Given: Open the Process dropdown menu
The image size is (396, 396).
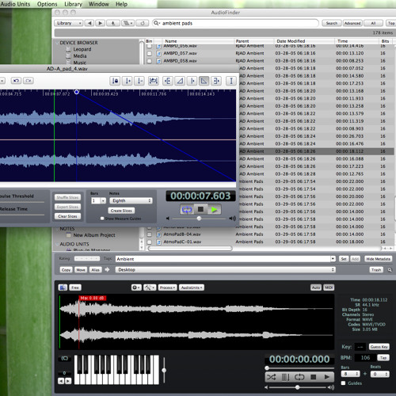Looking at the screenshot, I should (167, 287).
